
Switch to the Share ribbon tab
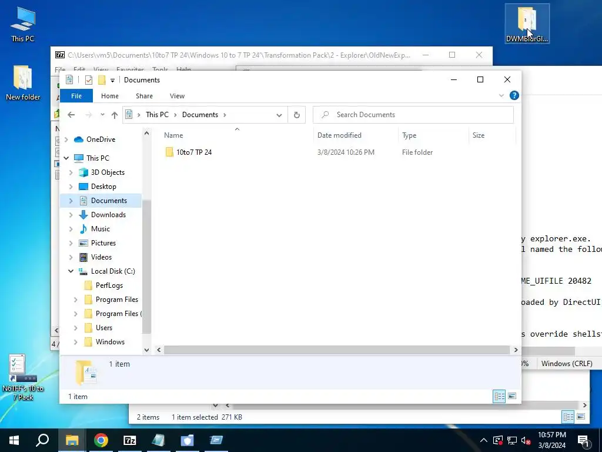pyautogui.click(x=145, y=96)
